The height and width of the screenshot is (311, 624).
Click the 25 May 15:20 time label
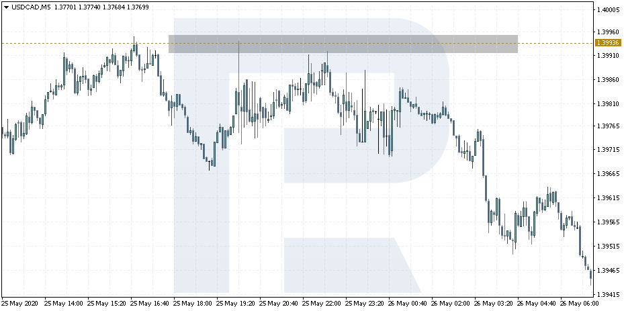click(107, 304)
